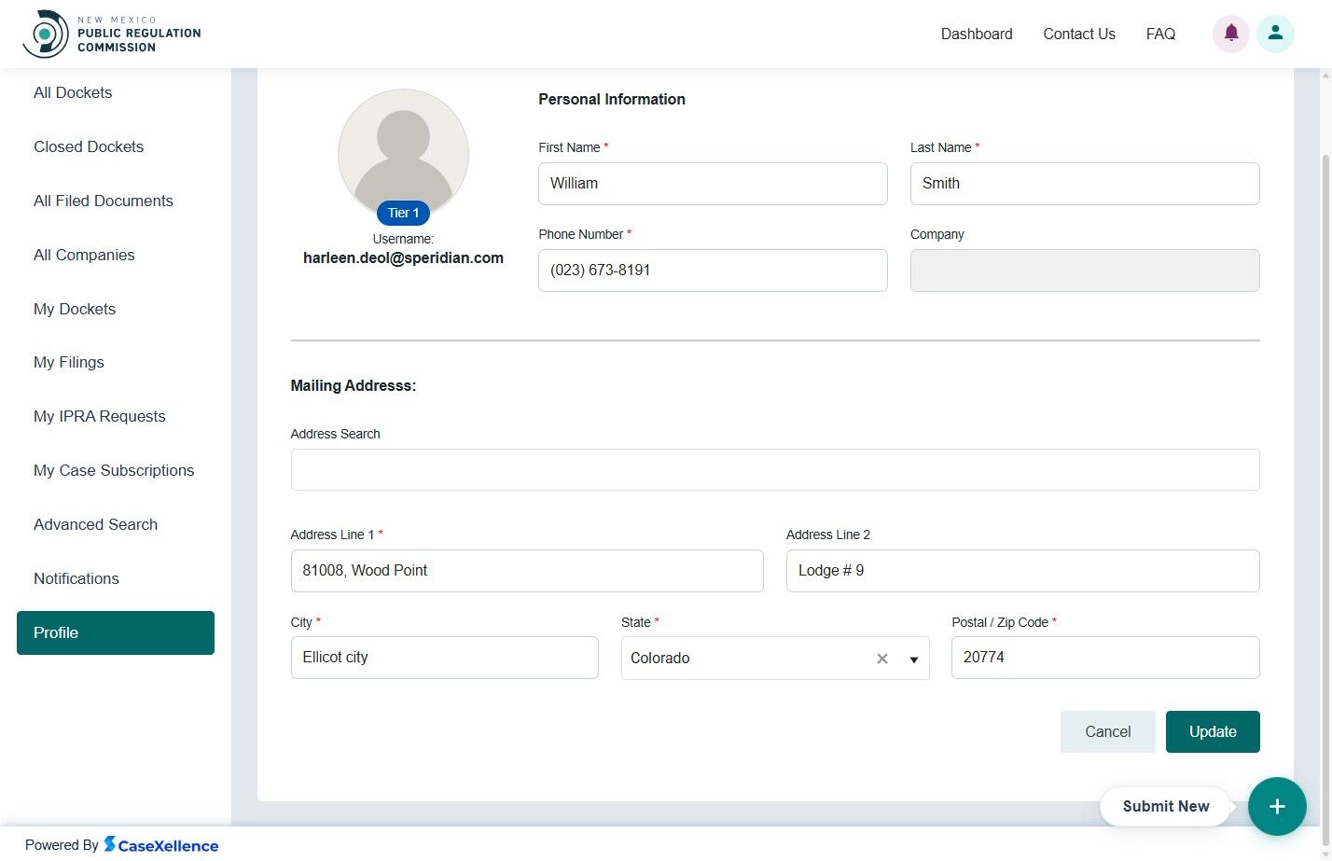Select the Profile sidebar item
The height and width of the screenshot is (861, 1332).
click(116, 632)
